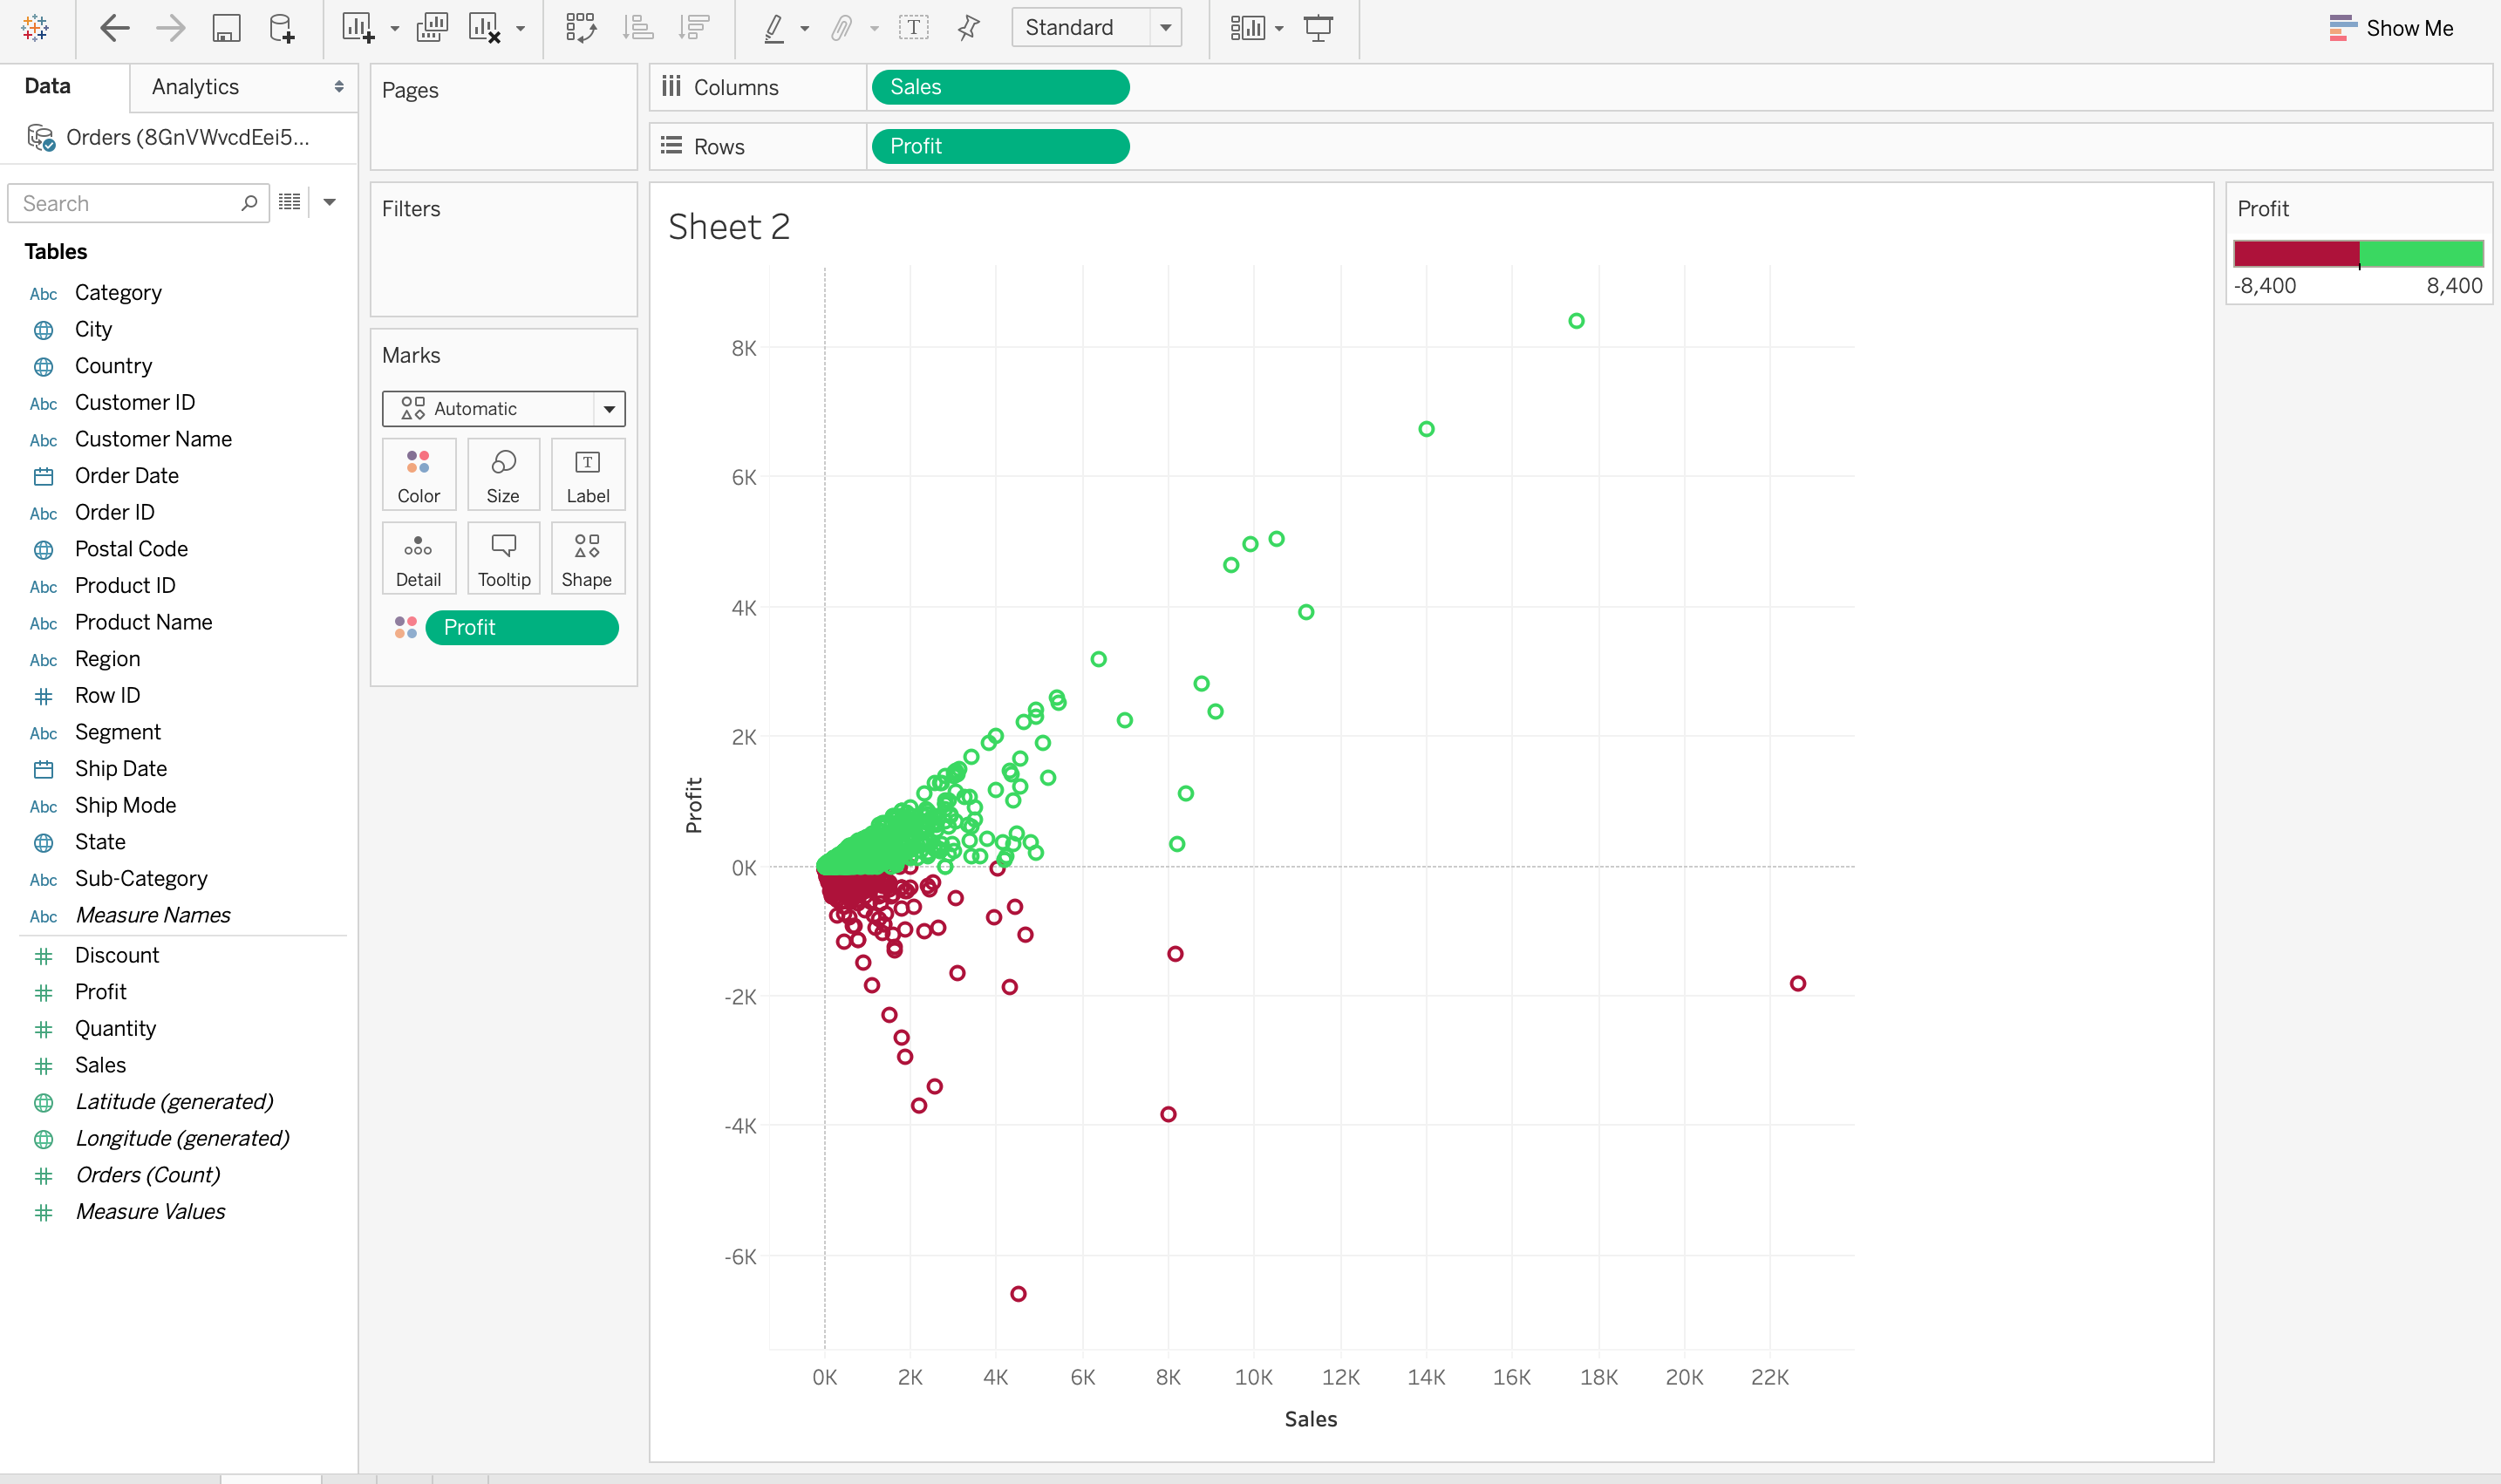
Task: Select the Category field
Action: [118, 292]
